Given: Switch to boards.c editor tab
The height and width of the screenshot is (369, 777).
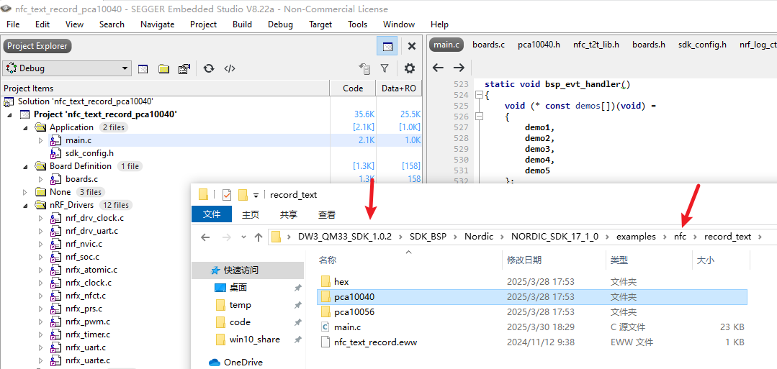Looking at the screenshot, I should click(489, 45).
